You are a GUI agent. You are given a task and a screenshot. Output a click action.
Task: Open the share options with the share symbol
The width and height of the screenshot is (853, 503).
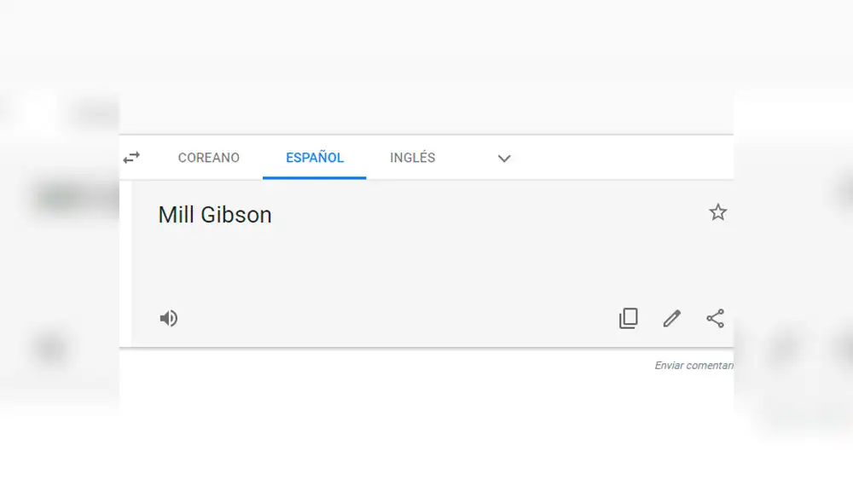[714, 317]
